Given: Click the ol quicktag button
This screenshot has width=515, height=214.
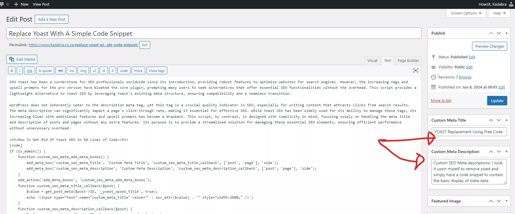Looking at the screenshot, I should 104,71.
